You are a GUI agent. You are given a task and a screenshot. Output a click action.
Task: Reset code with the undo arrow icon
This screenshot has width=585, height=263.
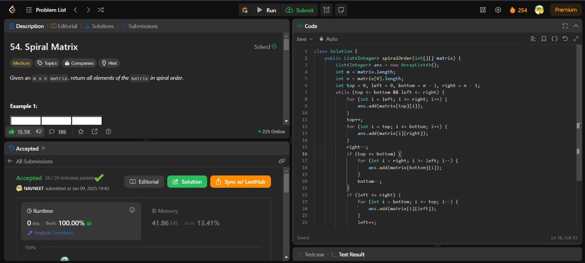tap(565, 39)
